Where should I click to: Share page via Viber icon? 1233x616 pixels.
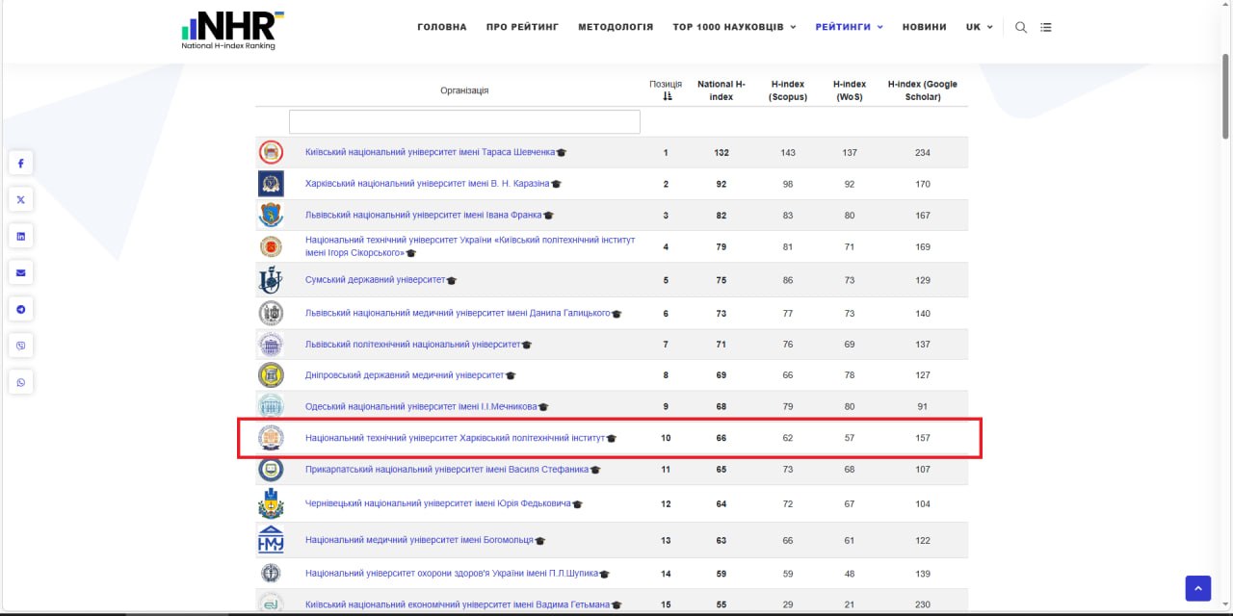20,346
